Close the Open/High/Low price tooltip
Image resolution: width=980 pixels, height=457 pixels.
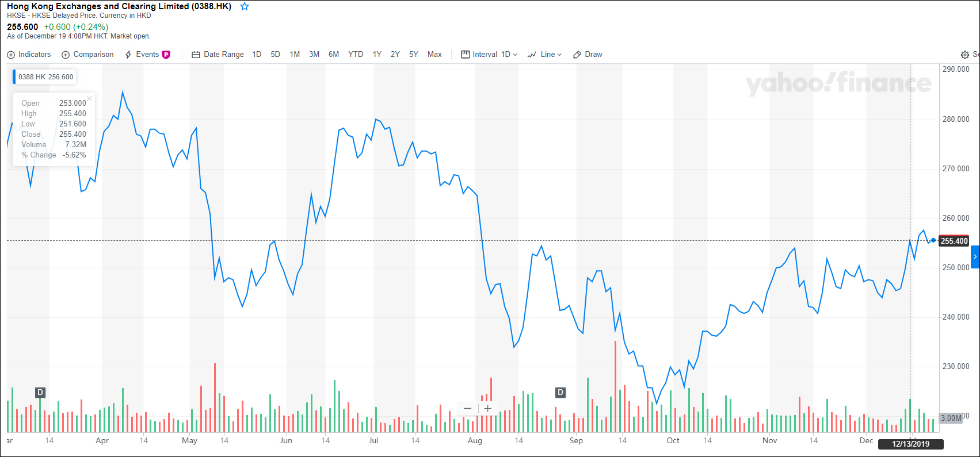point(89,99)
